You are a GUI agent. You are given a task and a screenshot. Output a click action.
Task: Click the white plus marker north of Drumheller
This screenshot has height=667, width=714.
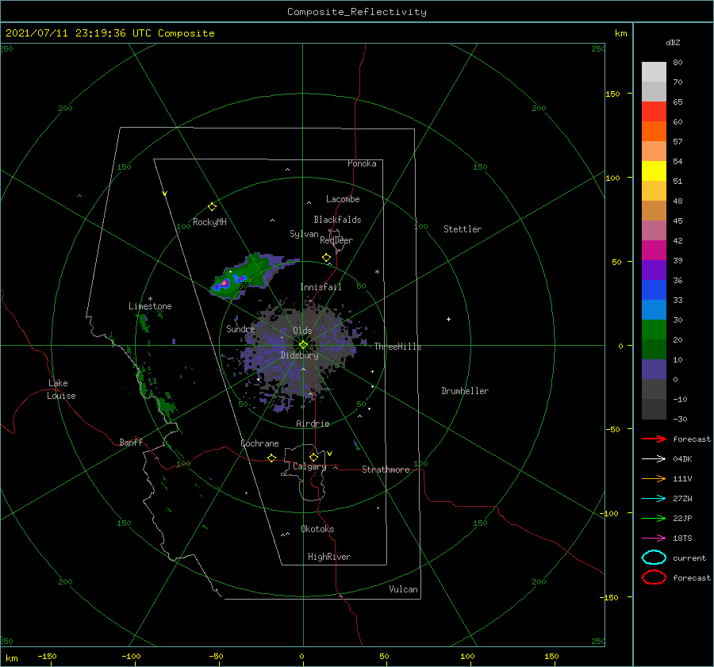click(x=448, y=319)
